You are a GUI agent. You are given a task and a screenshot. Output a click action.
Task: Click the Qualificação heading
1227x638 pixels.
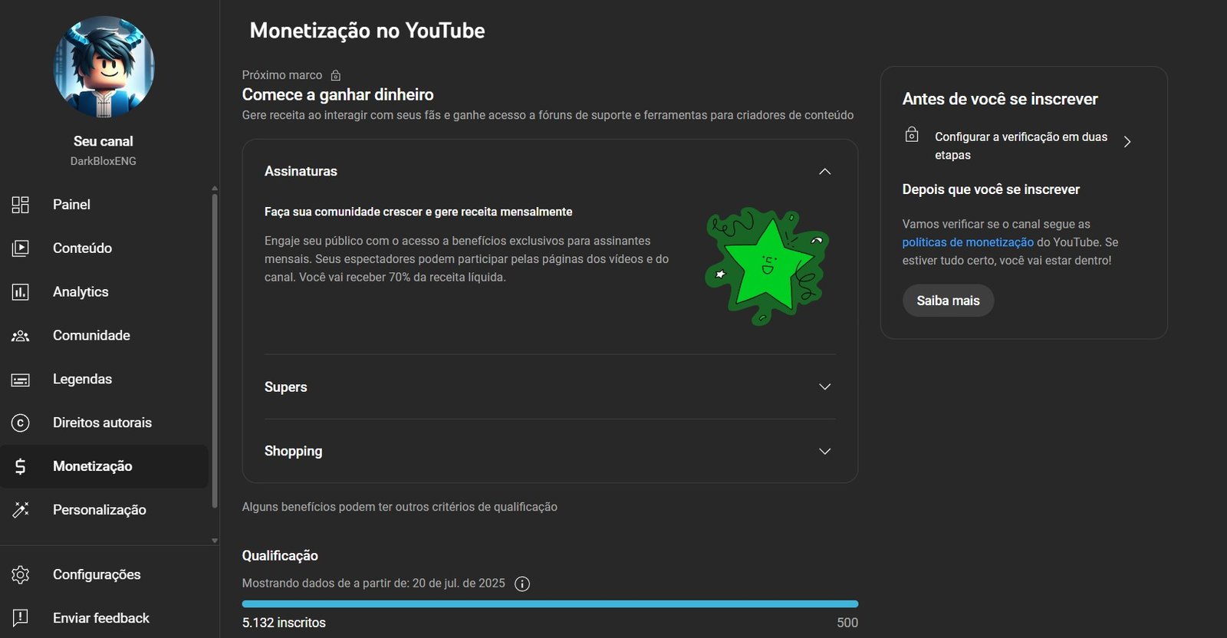click(280, 556)
